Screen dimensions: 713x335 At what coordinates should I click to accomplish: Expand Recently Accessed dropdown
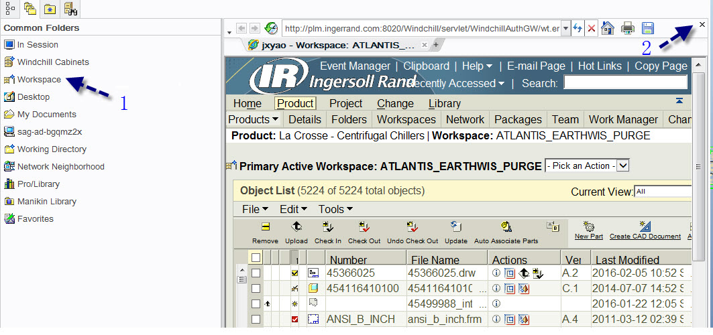(x=457, y=84)
